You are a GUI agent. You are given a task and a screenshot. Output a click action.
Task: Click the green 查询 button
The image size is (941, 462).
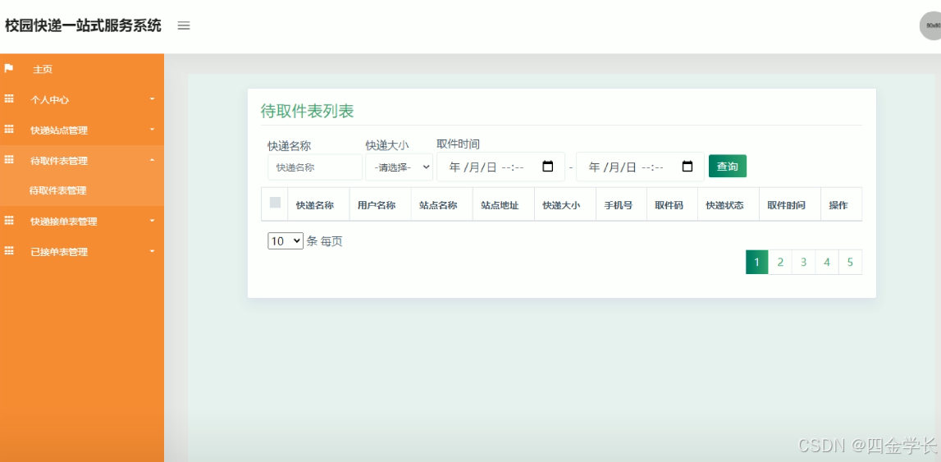click(x=728, y=167)
